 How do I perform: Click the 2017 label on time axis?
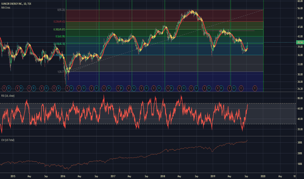pyautogui.click(x=113, y=176)
